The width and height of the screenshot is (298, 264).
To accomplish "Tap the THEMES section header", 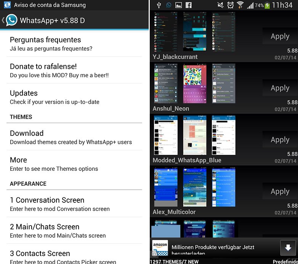I will point(21,117).
